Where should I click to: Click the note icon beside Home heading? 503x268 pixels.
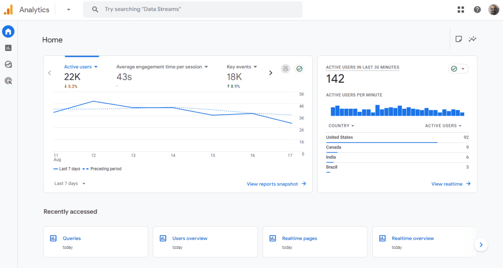(459, 39)
